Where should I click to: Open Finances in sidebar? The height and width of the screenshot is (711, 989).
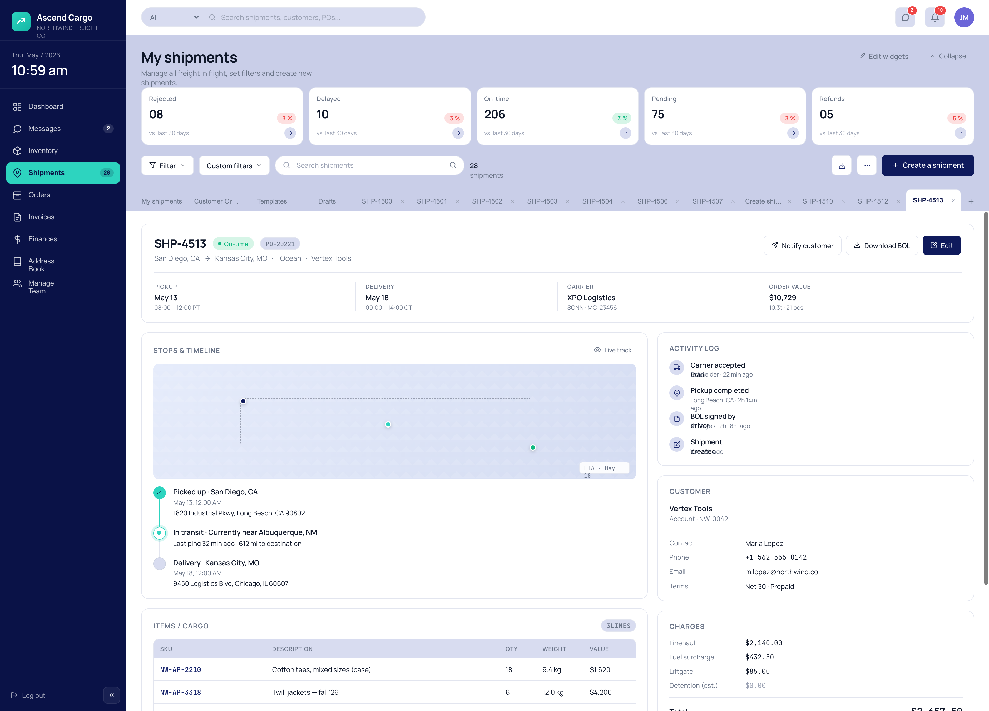tap(63, 239)
